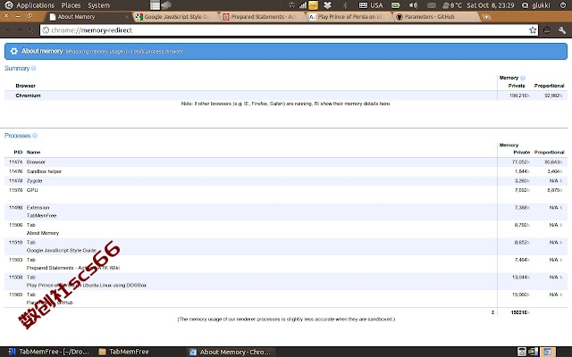
Task: Click the Dropbox tray icon
Action: click(x=328, y=5)
